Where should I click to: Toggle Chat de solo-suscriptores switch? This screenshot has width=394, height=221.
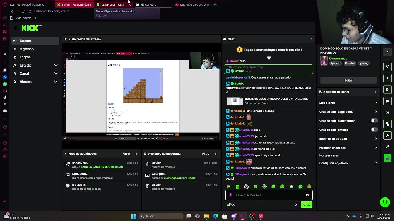[x=374, y=121]
